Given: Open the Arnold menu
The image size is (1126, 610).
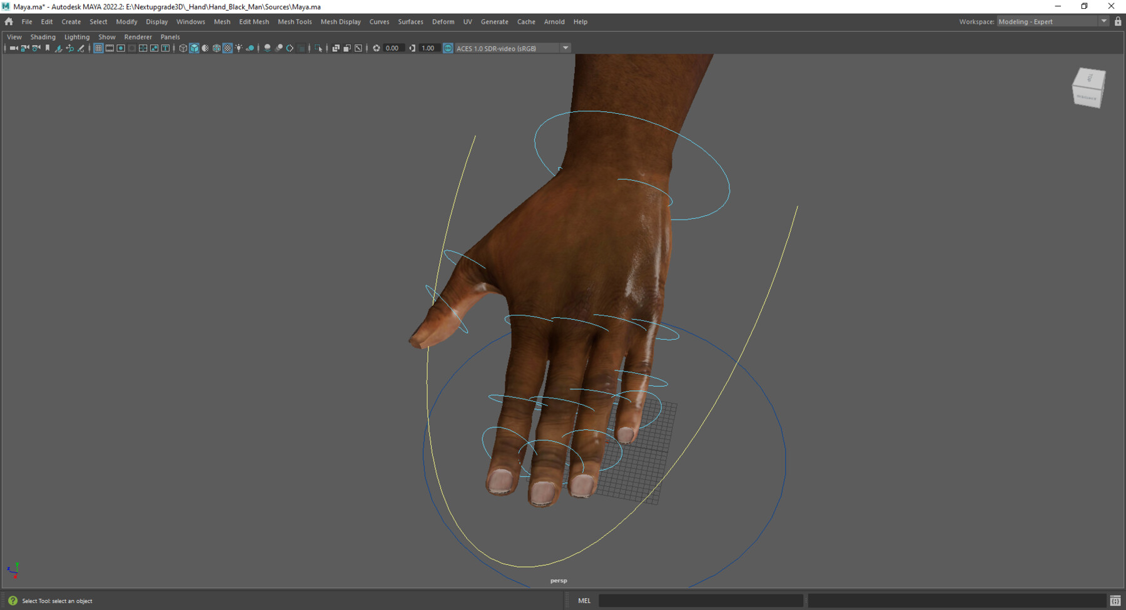Looking at the screenshot, I should [x=554, y=22].
